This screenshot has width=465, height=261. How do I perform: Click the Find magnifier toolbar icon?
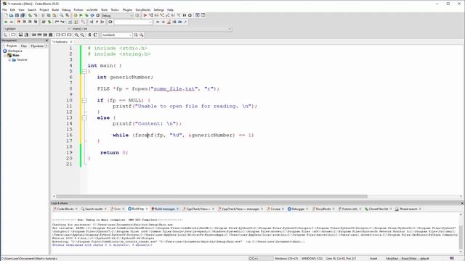[62, 15]
